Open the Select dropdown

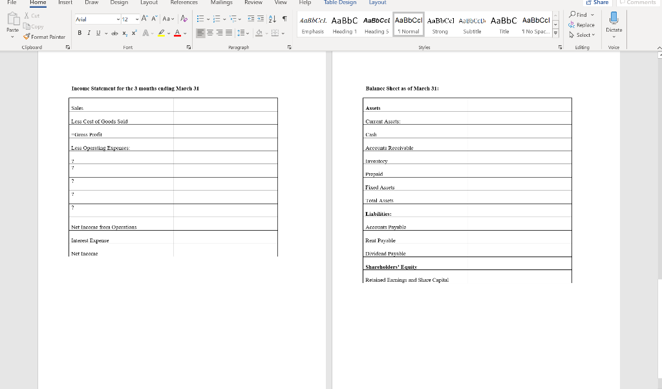582,35
